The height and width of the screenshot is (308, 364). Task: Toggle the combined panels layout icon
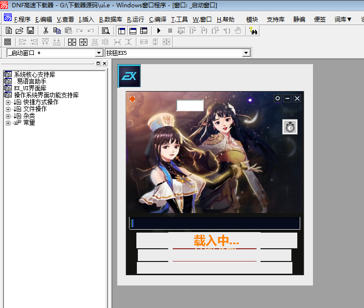point(144,30)
